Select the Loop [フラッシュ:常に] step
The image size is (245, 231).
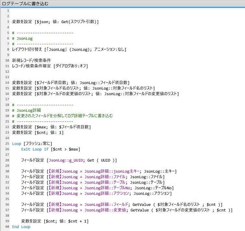click(x=32, y=144)
